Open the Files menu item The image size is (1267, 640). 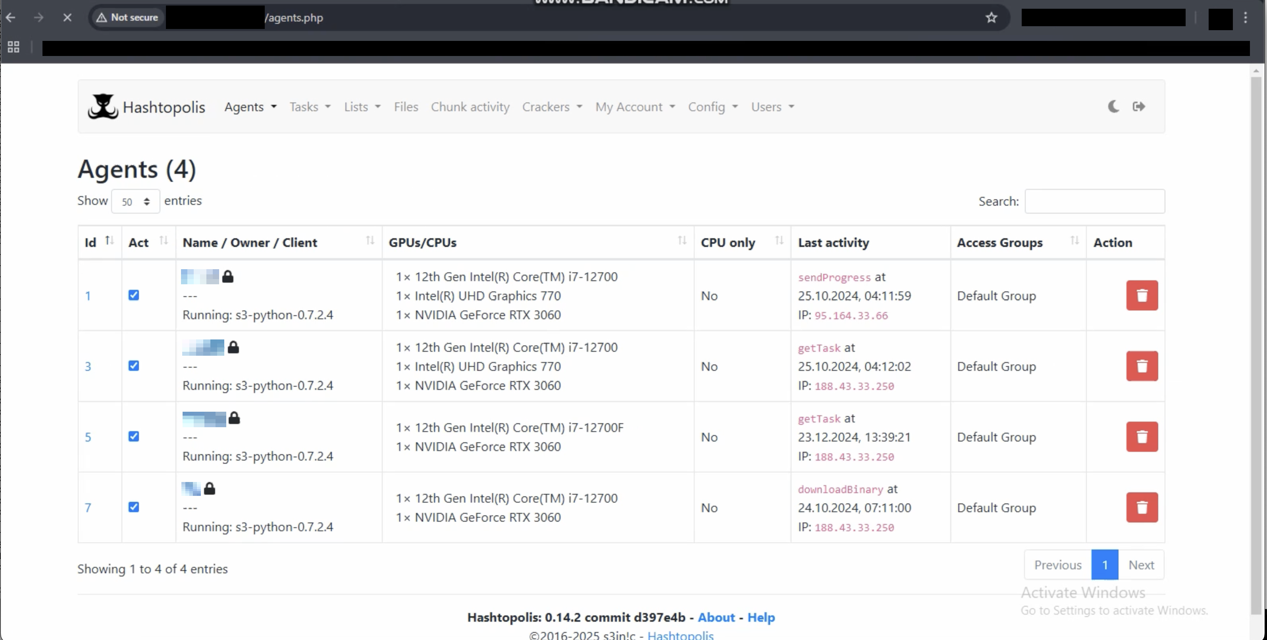pos(406,107)
